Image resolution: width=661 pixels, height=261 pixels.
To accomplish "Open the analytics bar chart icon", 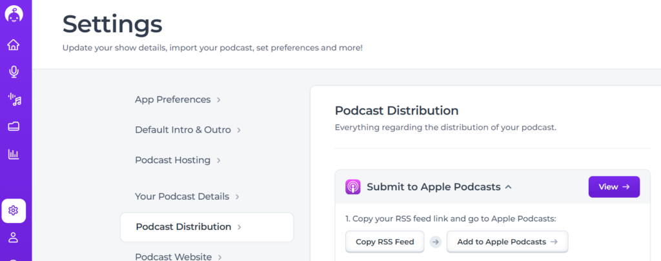I will [x=14, y=154].
